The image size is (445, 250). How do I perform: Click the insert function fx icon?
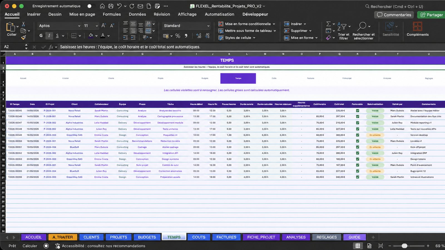pos(51,47)
